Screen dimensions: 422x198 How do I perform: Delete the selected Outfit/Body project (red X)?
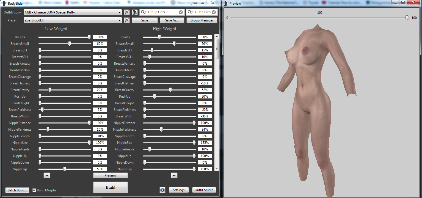click(127, 12)
